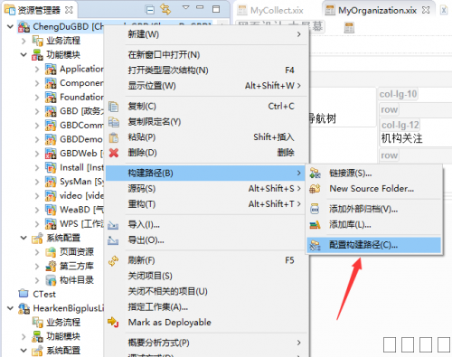The height and width of the screenshot is (357, 452).
Task: Click the col-lg-10 layout label
Action: pyautogui.click(x=398, y=94)
